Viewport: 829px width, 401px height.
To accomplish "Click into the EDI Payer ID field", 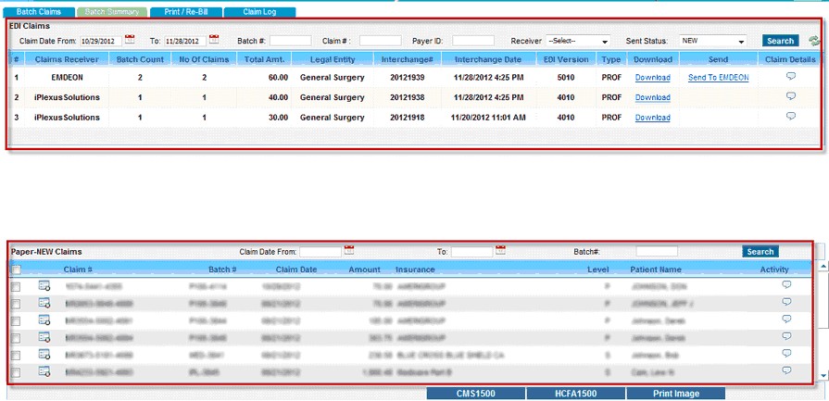I will 472,41.
